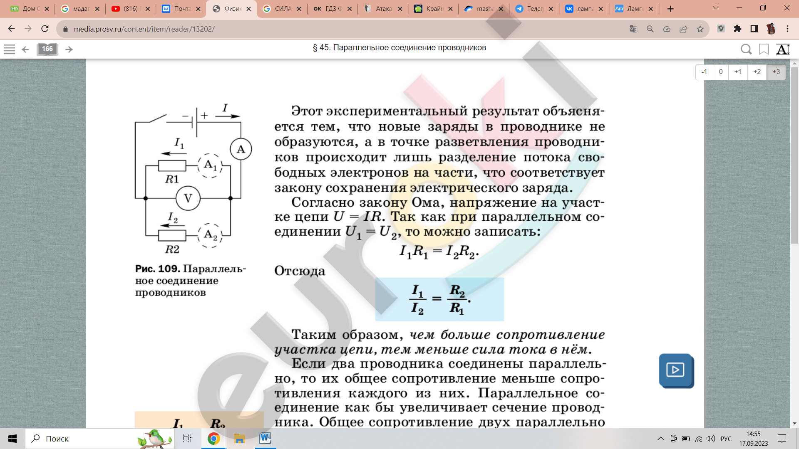Play the blue video button on page
Screen dimensions: 799x449
675,370
